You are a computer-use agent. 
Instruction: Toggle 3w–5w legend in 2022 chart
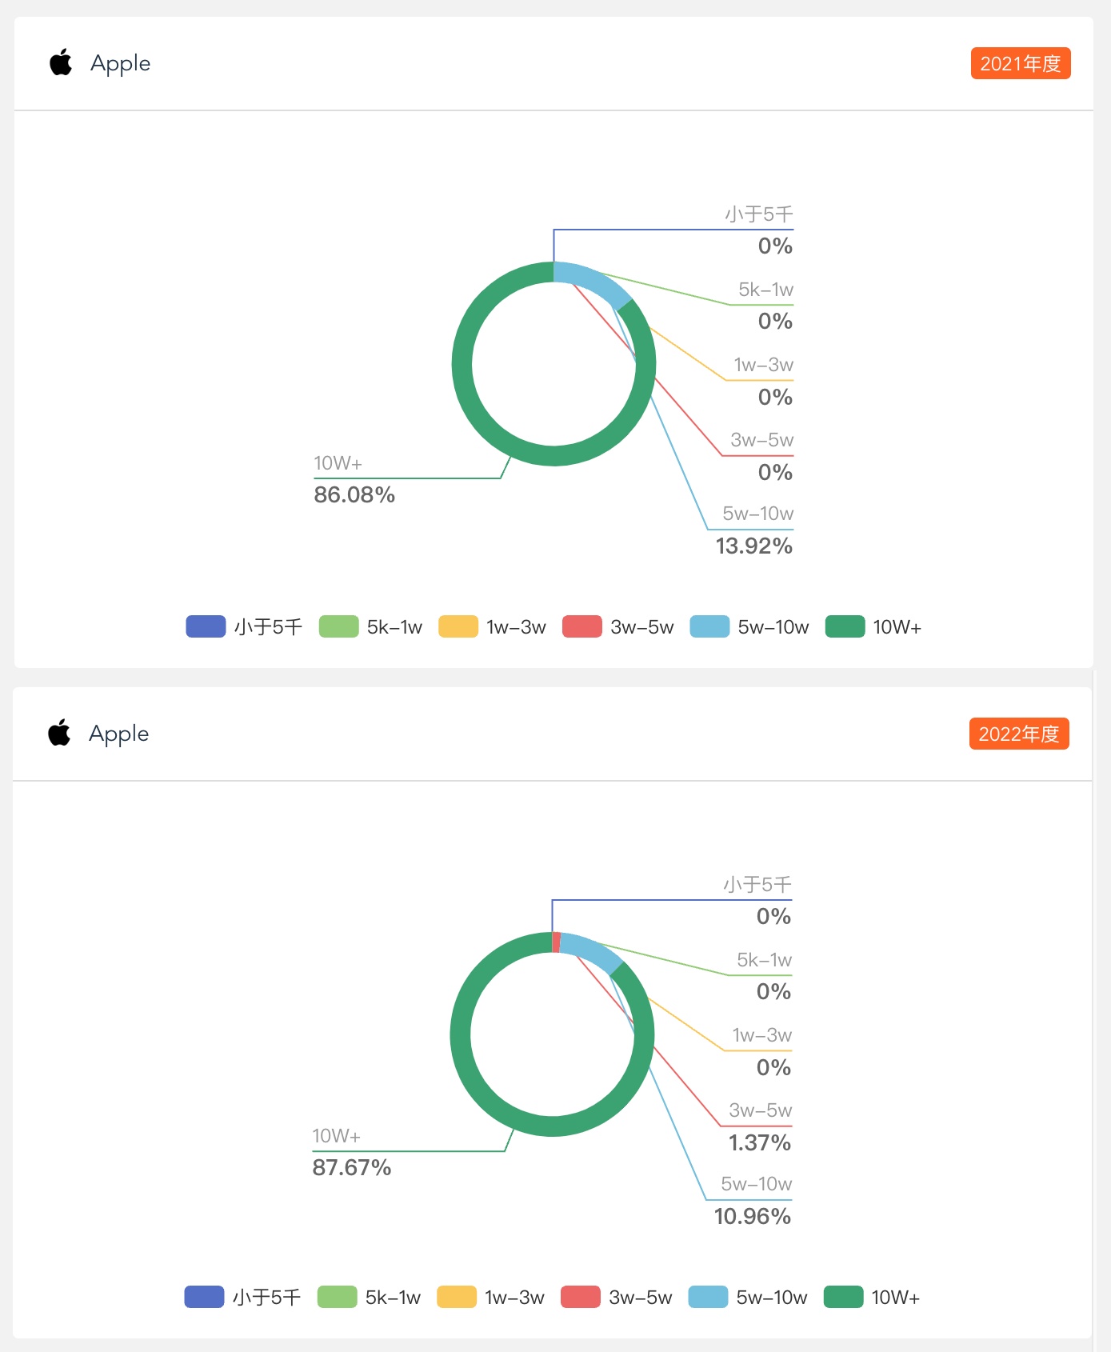point(617,1297)
